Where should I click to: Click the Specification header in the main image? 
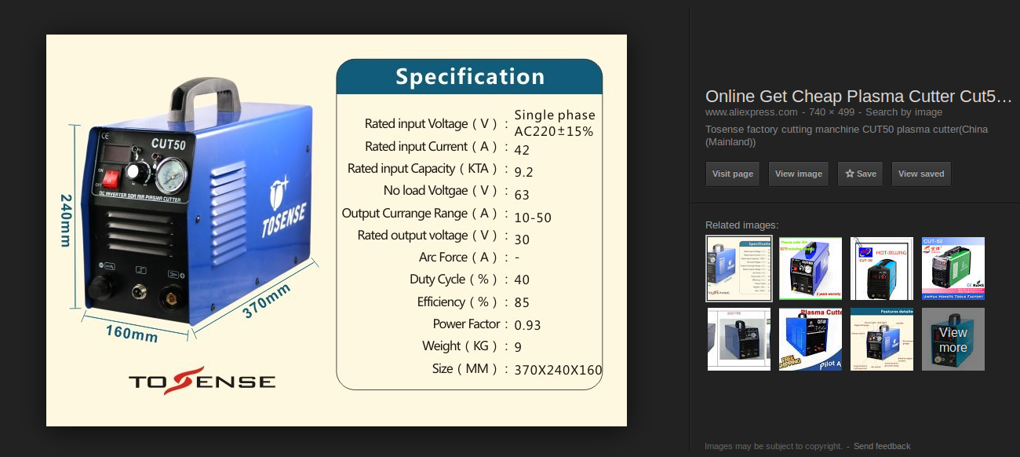[469, 77]
